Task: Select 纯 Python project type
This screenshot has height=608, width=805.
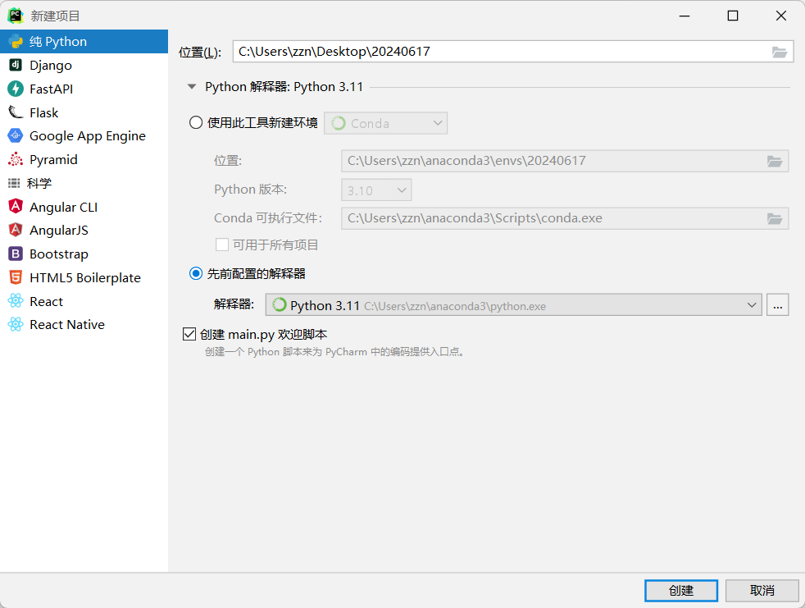Action: pyautogui.click(x=84, y=42)
